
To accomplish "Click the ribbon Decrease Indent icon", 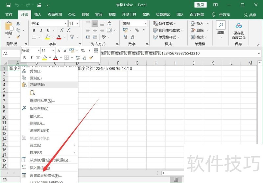I will click(88, 37).
